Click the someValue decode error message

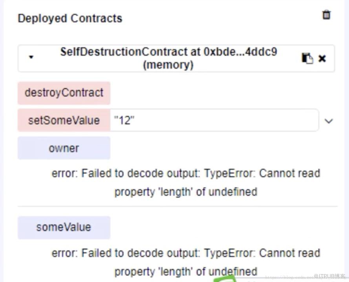(x=186, y=262)
